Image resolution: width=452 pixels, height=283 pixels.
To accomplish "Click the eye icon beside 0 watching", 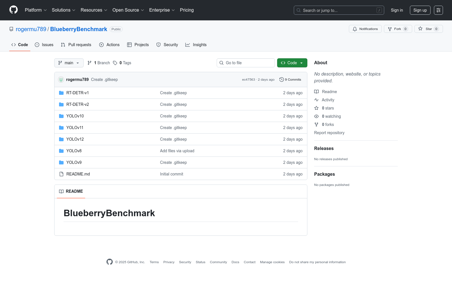I will click(316, 116).
